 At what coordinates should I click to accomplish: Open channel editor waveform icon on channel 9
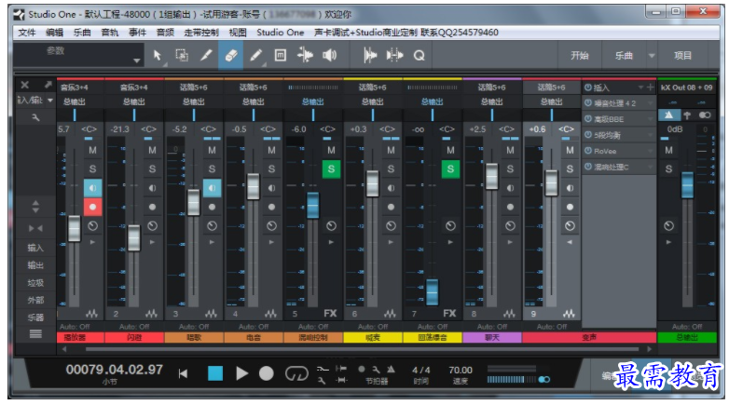[x=569, y=314]
